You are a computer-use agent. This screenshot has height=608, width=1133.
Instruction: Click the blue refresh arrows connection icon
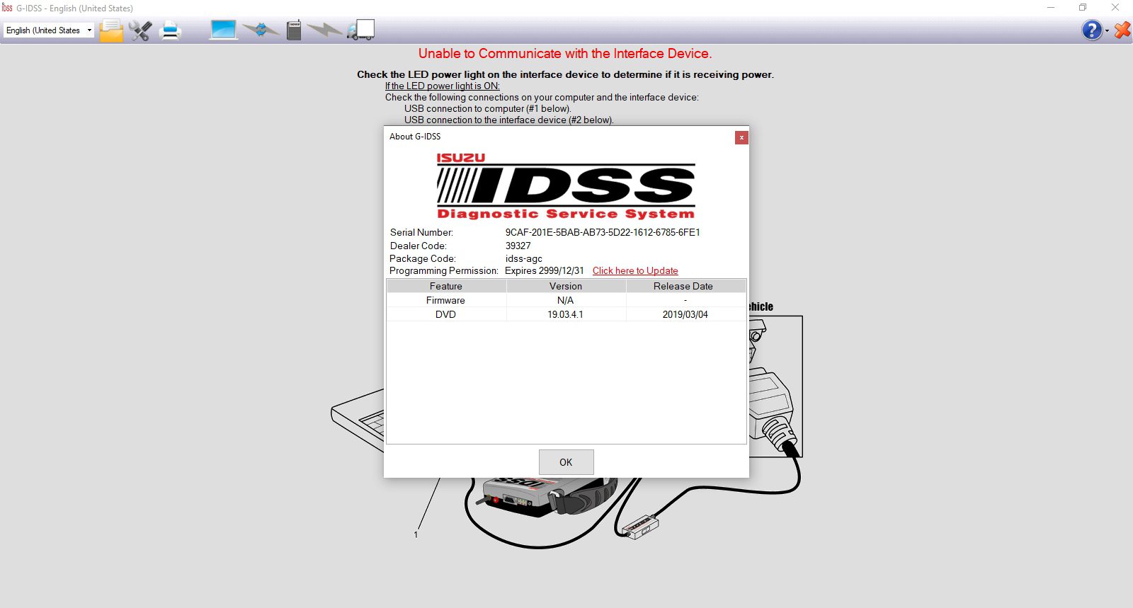click(x=261, y=30)
